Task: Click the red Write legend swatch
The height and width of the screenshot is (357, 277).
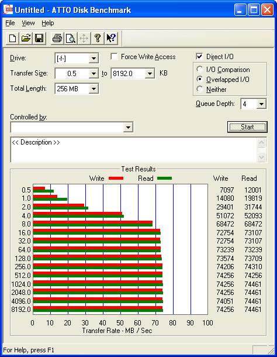Action: (116, 179)
